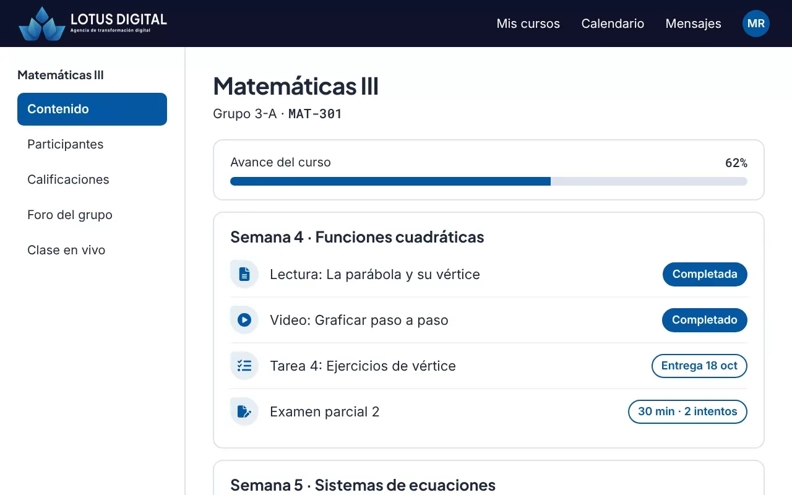Open Participantes in the sidebar
Screen dimensions: 792x495
tap(92, 144)
